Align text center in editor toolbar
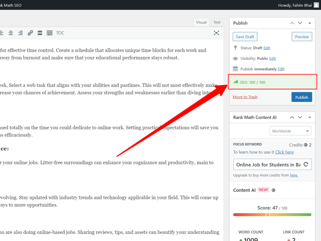This screenshot has height=241, width=321. coord(11,33)
